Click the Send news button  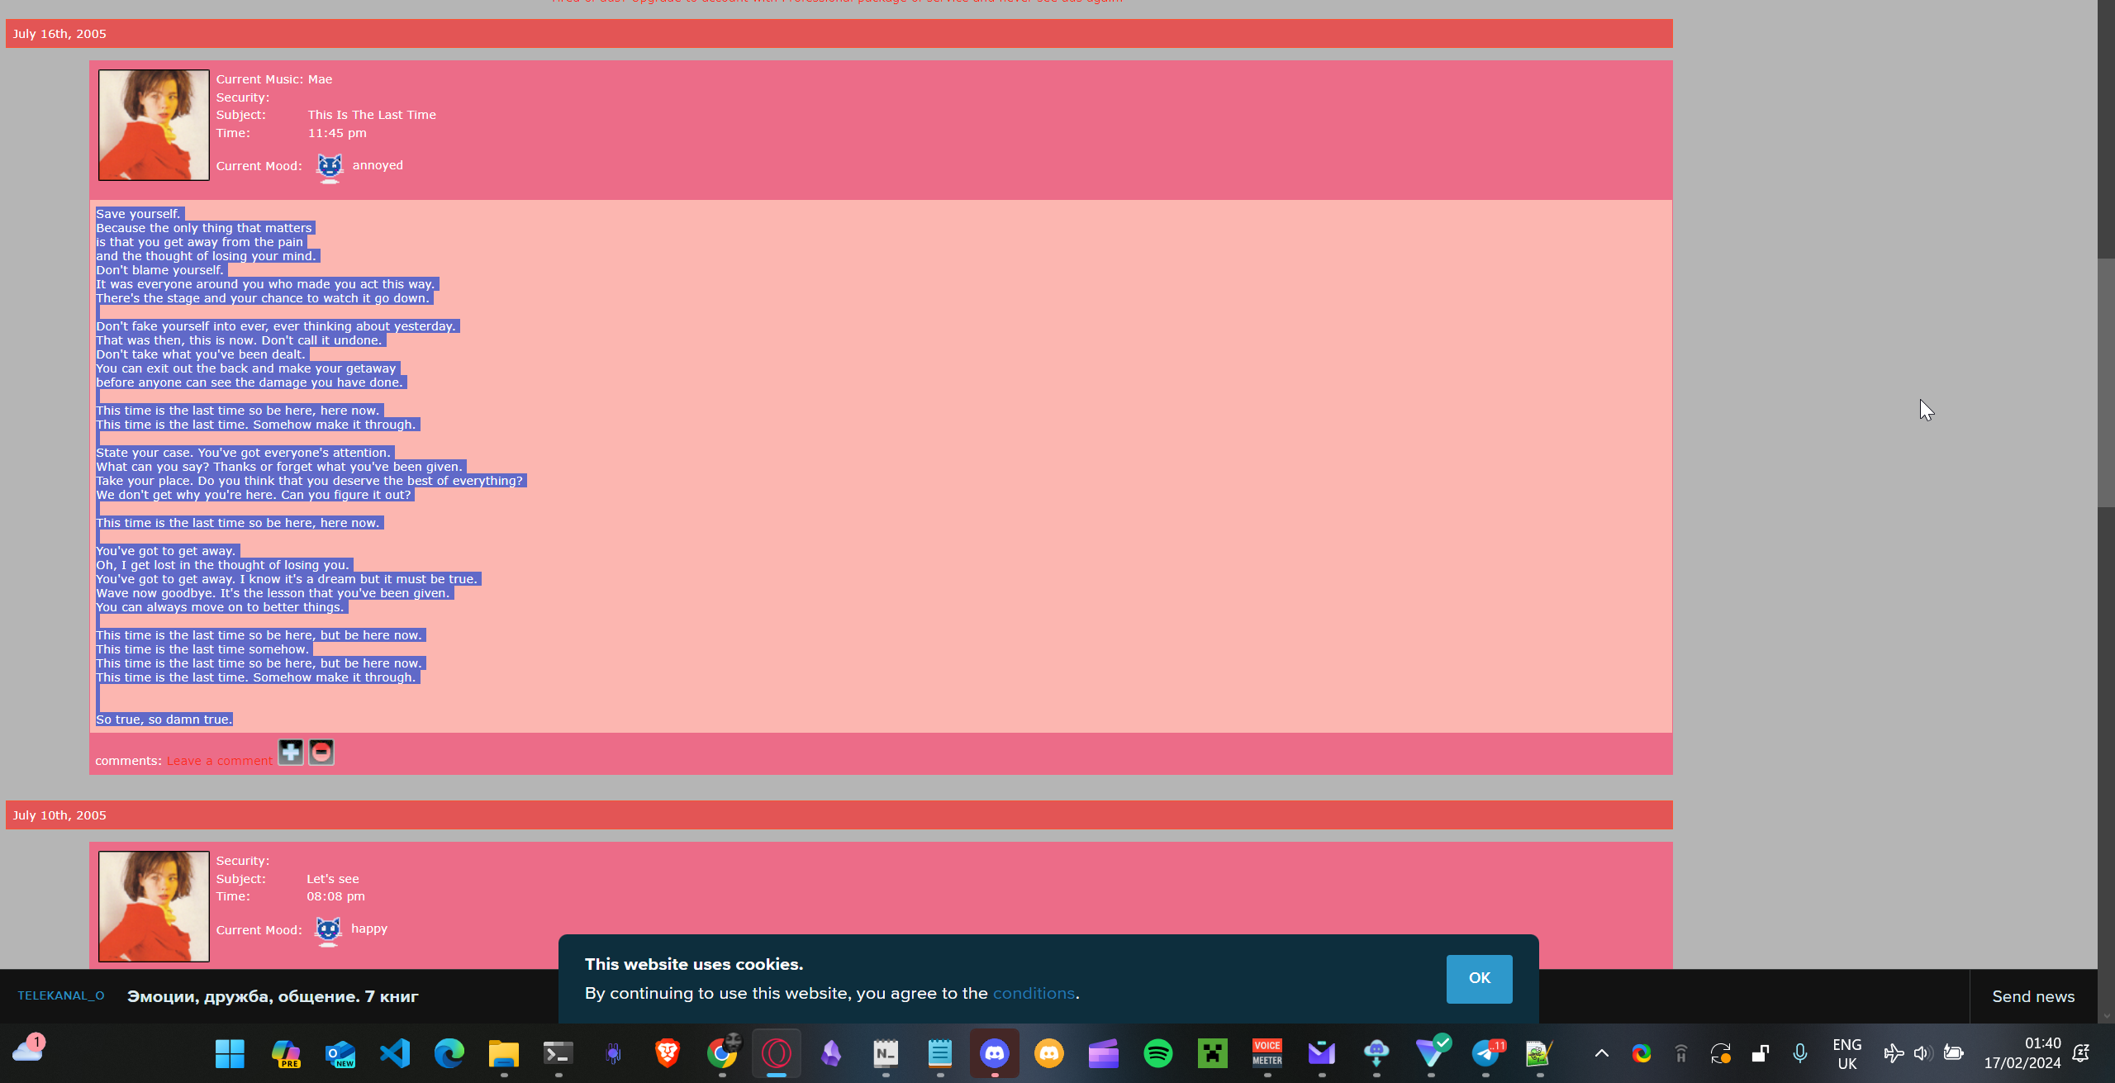point(2033,996)
